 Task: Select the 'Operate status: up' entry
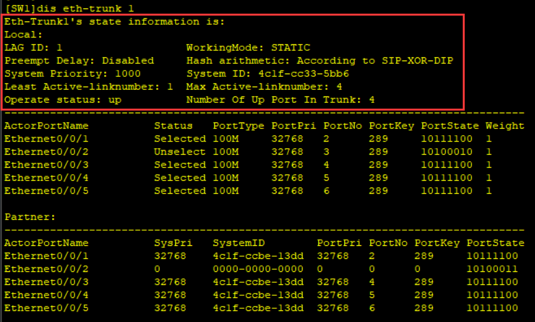(x=62, y=100)
